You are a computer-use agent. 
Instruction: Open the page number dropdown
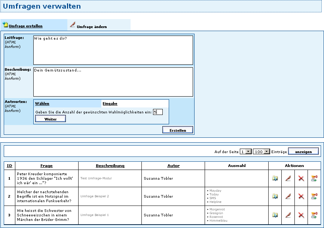pos(246,152)
